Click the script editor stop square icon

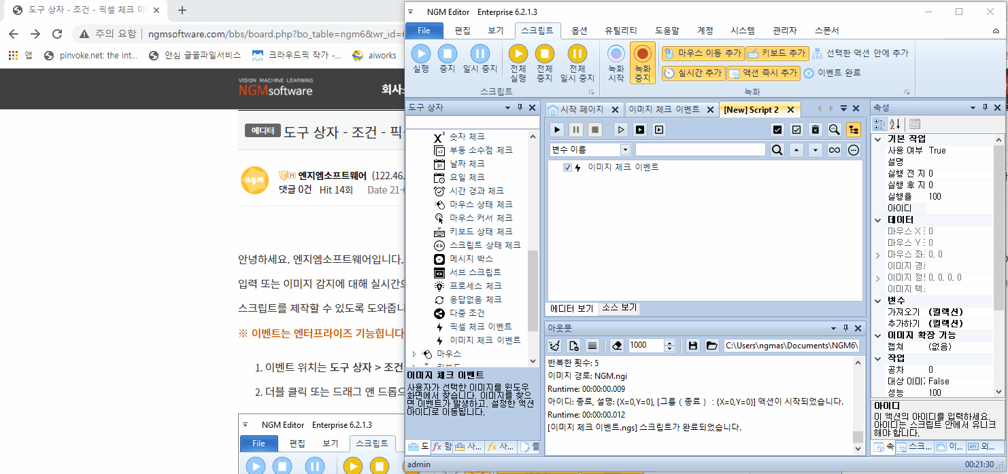[595, 129]
